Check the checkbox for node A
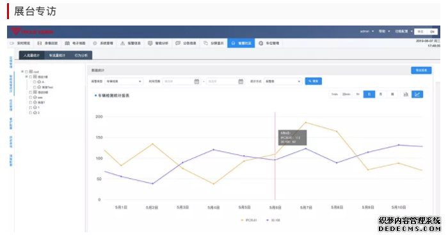This screenshot has width=448, height=238. (x=35, y=82)
